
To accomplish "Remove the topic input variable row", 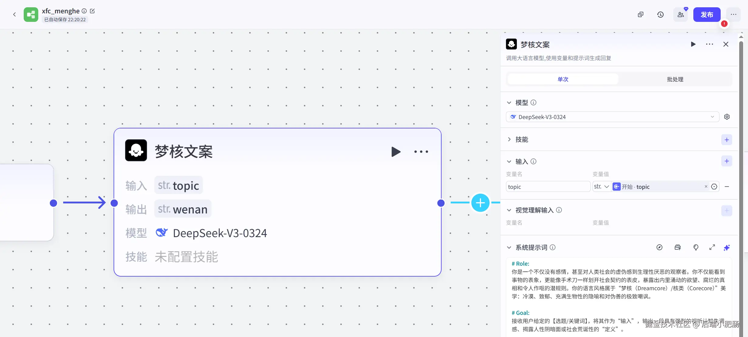I will tap(727, 187).
